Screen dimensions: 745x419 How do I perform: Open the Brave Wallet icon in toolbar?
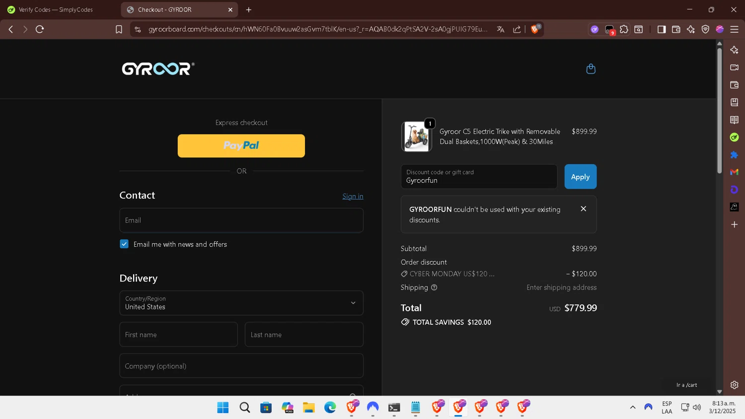(676, 29)
